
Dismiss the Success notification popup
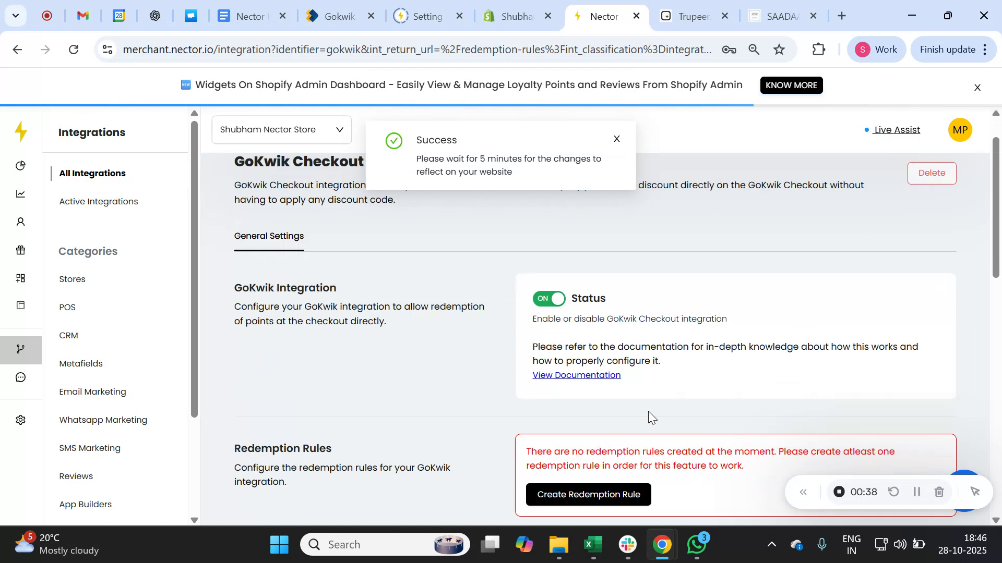tap(616, 139)
